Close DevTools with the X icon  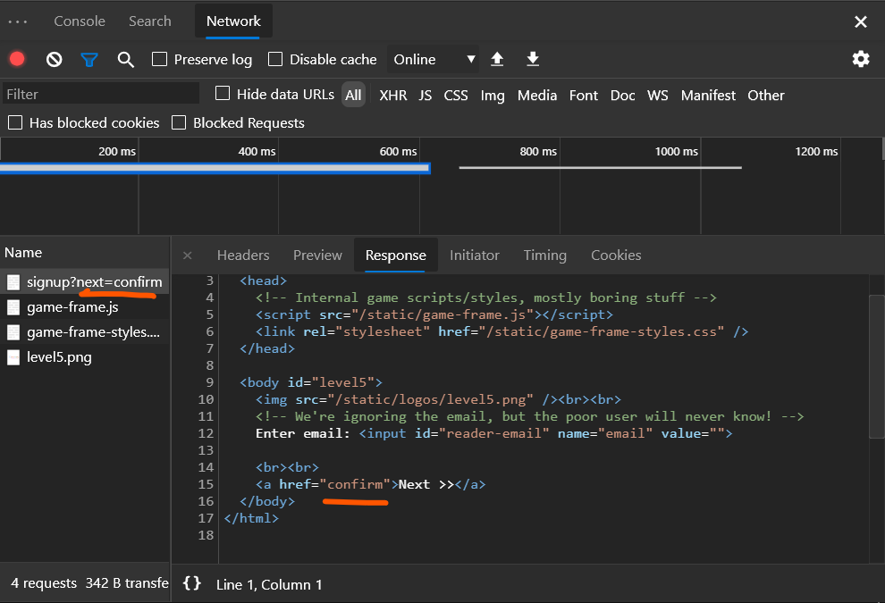tap(861, 21)
